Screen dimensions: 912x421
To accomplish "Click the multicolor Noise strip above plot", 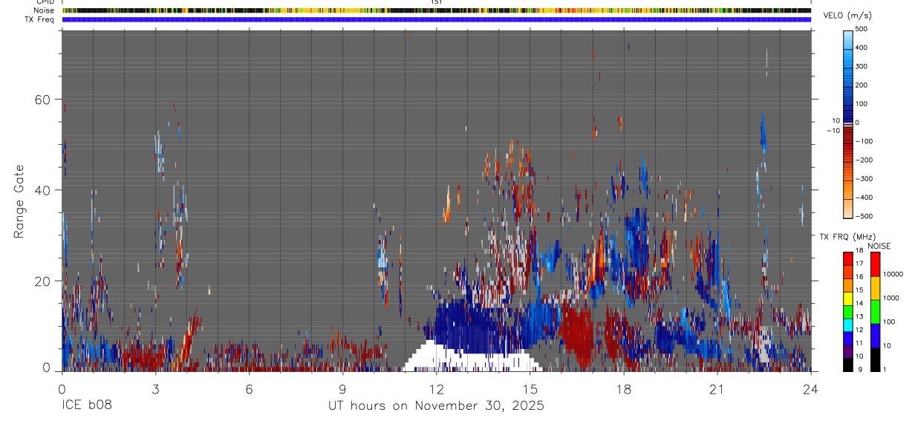I will pyautogui.click(x=436, y=10).
